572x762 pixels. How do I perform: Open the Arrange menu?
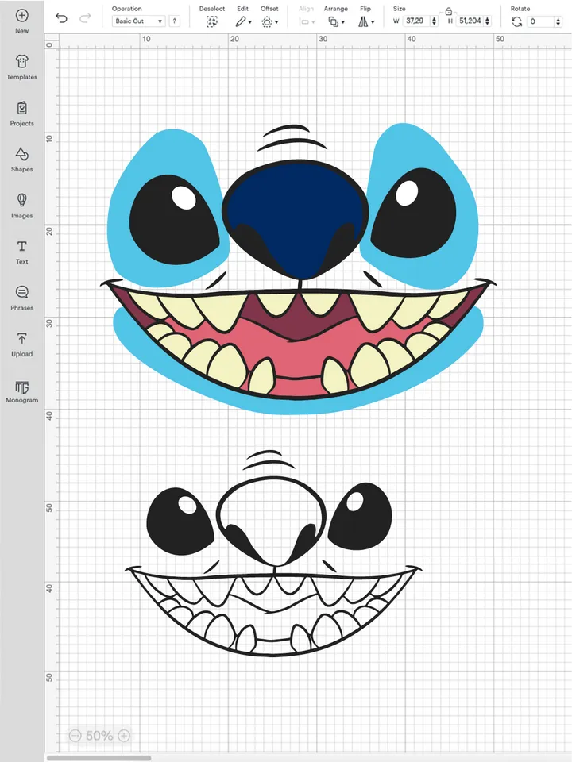335,22
